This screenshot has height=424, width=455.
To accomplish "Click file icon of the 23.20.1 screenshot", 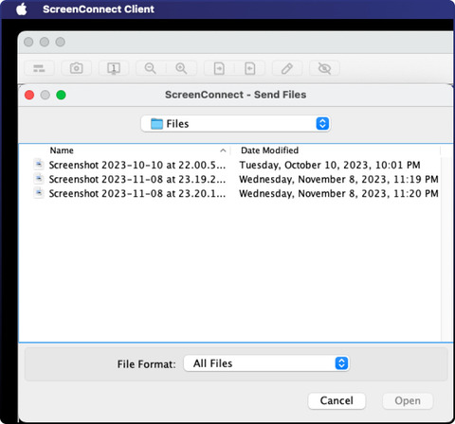I will click(39, 193).
